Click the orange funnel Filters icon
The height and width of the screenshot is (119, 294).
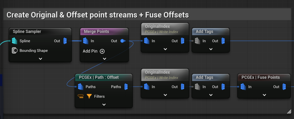point(89,96)
